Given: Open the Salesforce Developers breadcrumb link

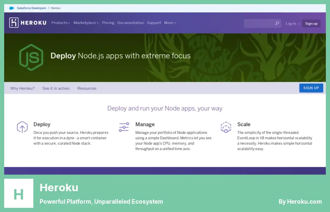Looking at the screenshot, I should (31, 8).
